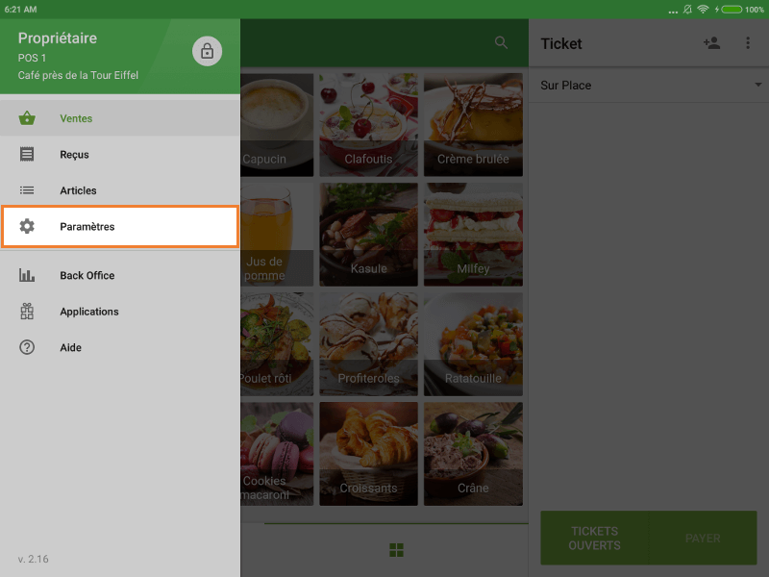Click the Café près de la Tour Eiffel text
Screen dimensions: 769x577
point(78,75)
